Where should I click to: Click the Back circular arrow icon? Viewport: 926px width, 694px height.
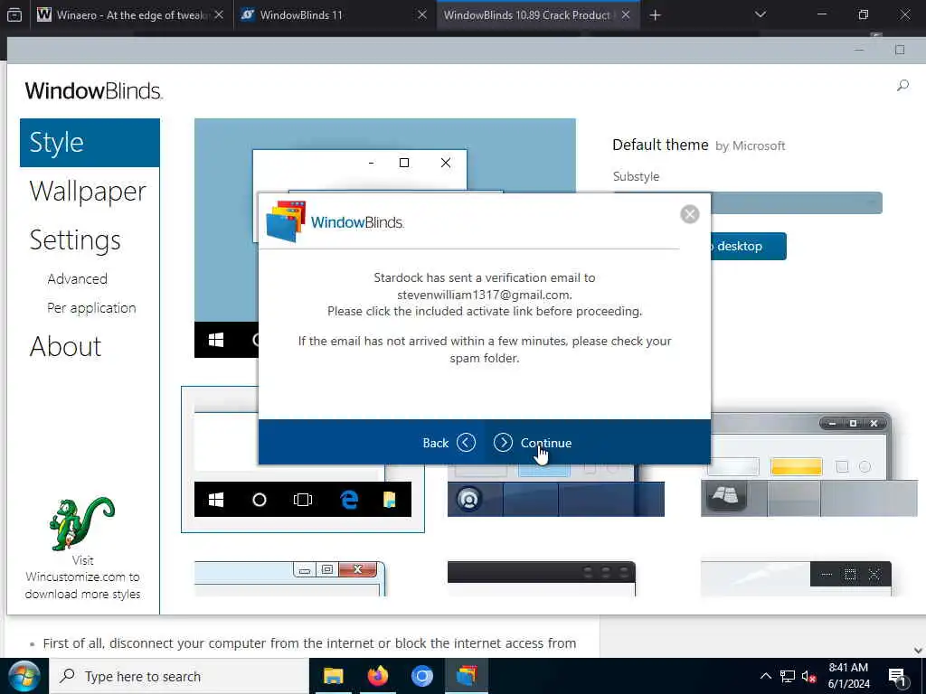point(466,443)
